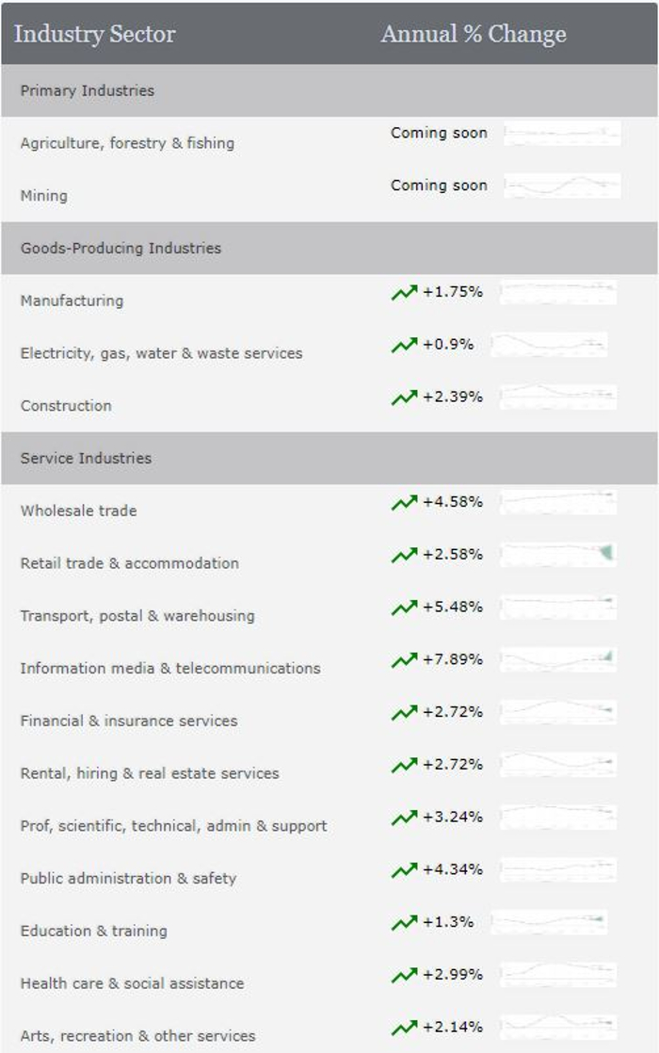Click the trend arrow icon for Wholesale trade
The image size is (659, 1053).
coord(404,502)
